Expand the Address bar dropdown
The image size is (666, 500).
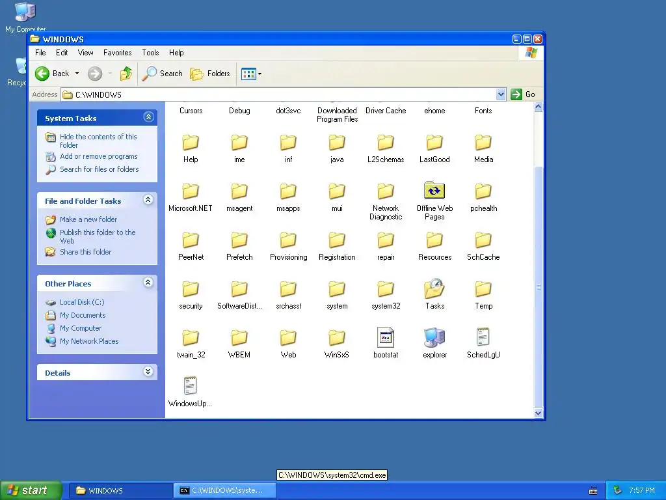click(501, 94)
